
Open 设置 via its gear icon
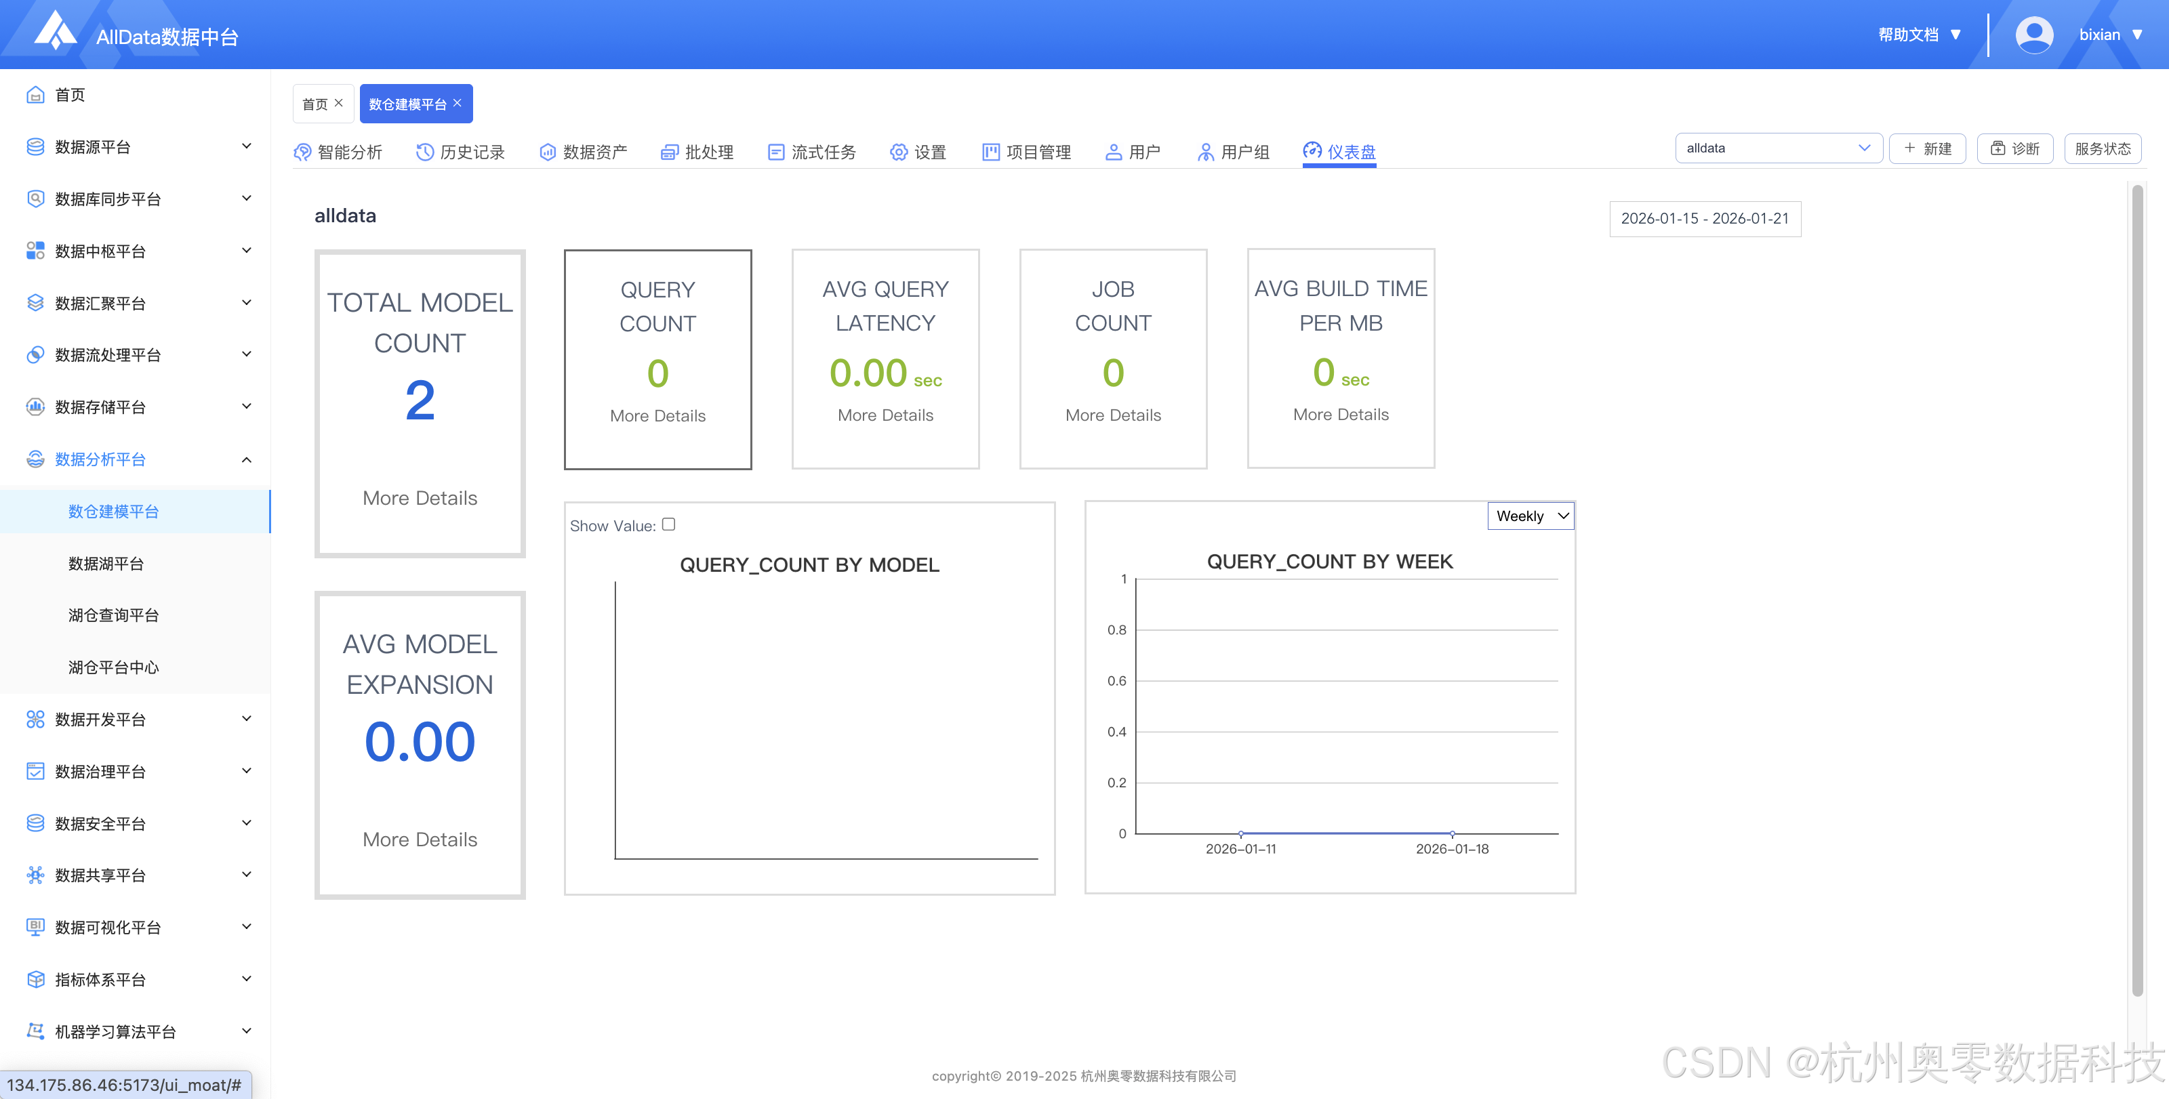tap(899, 152)
